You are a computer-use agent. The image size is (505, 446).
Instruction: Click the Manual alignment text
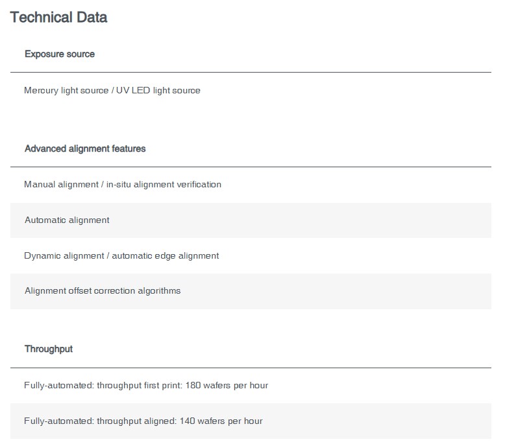61,185
